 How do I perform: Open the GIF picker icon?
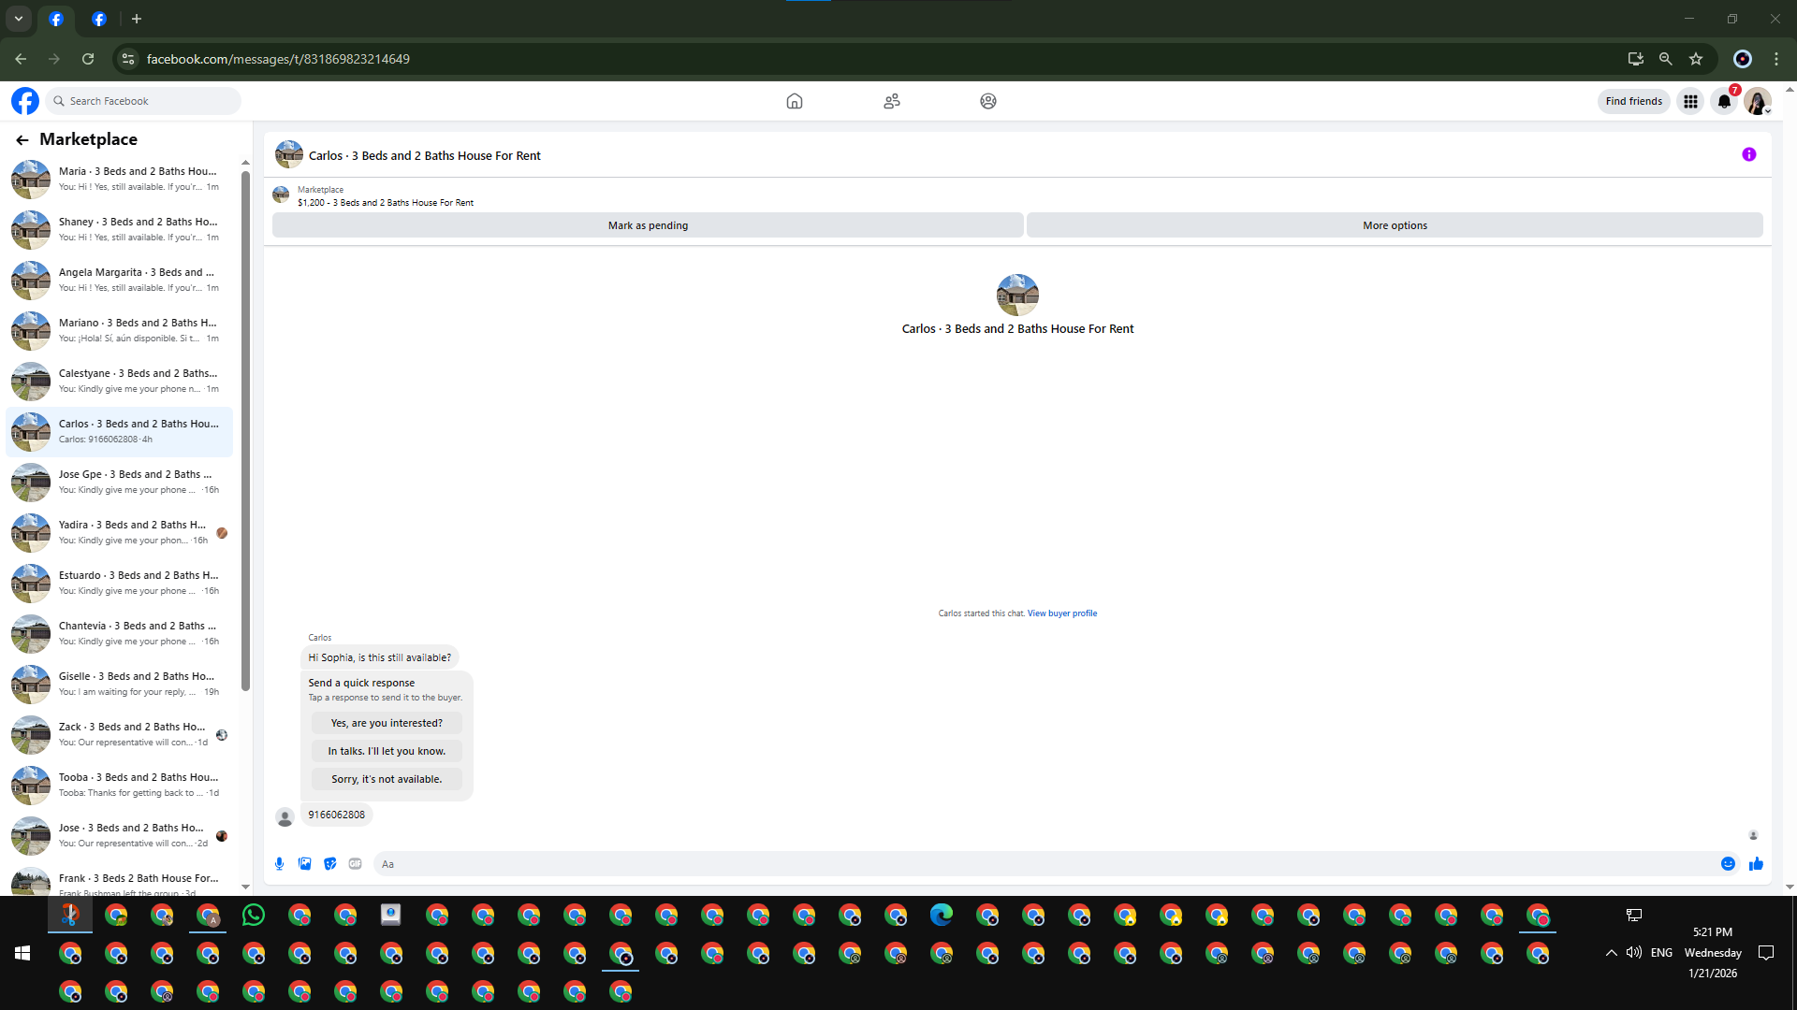click(x=355, y=864)
